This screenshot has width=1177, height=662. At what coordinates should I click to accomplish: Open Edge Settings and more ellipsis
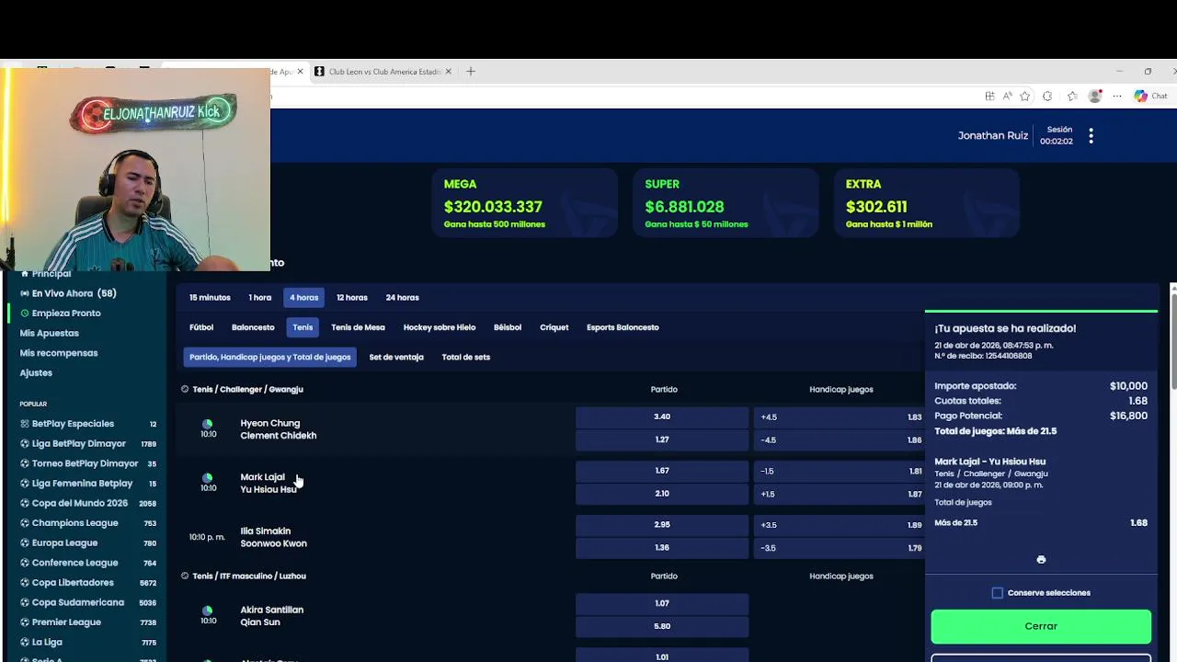(1117, 96)
